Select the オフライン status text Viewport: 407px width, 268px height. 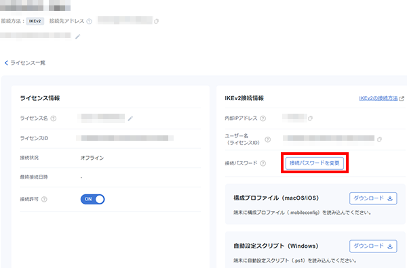[92, 158]
